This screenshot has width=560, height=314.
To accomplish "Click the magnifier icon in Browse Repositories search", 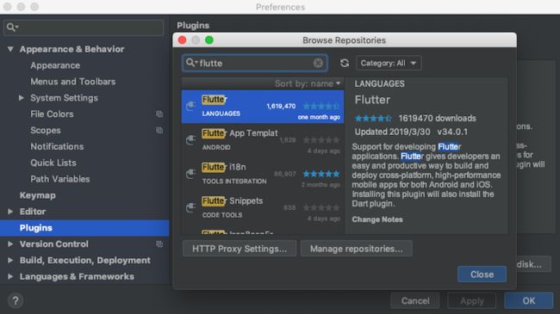I will coord(191,63).
